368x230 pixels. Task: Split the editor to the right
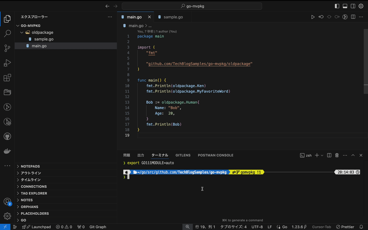[x=353, y=17]
